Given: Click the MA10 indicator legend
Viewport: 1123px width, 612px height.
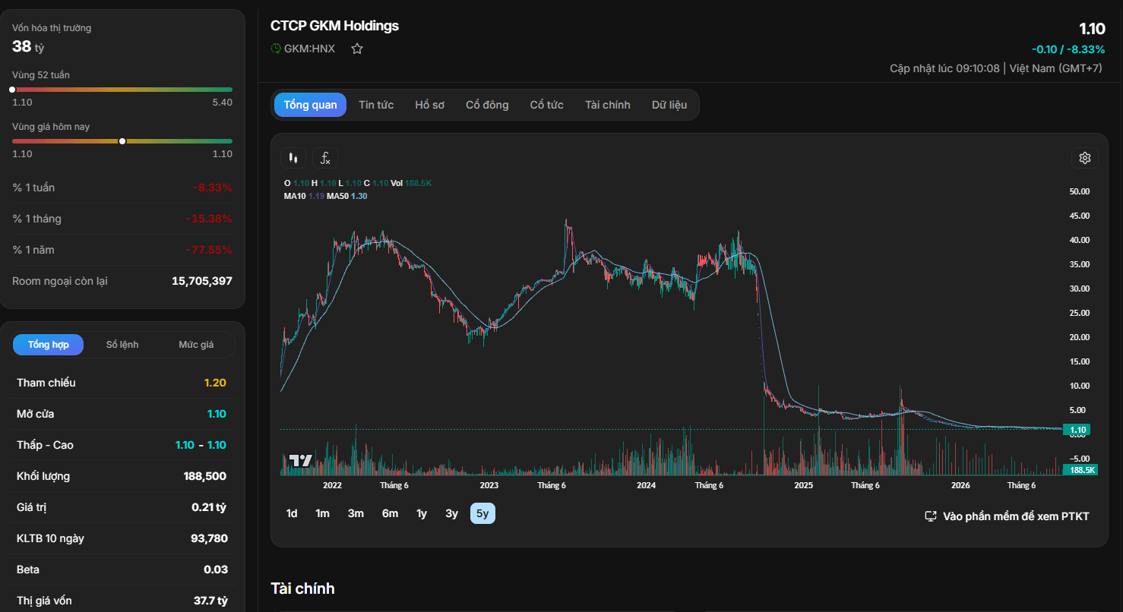Looking at the screenshot, I should (304, 196).
